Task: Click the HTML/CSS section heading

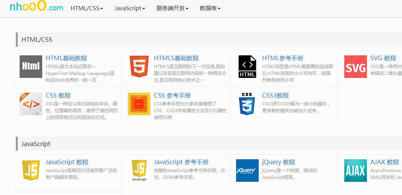Action: tap(37, 40)
